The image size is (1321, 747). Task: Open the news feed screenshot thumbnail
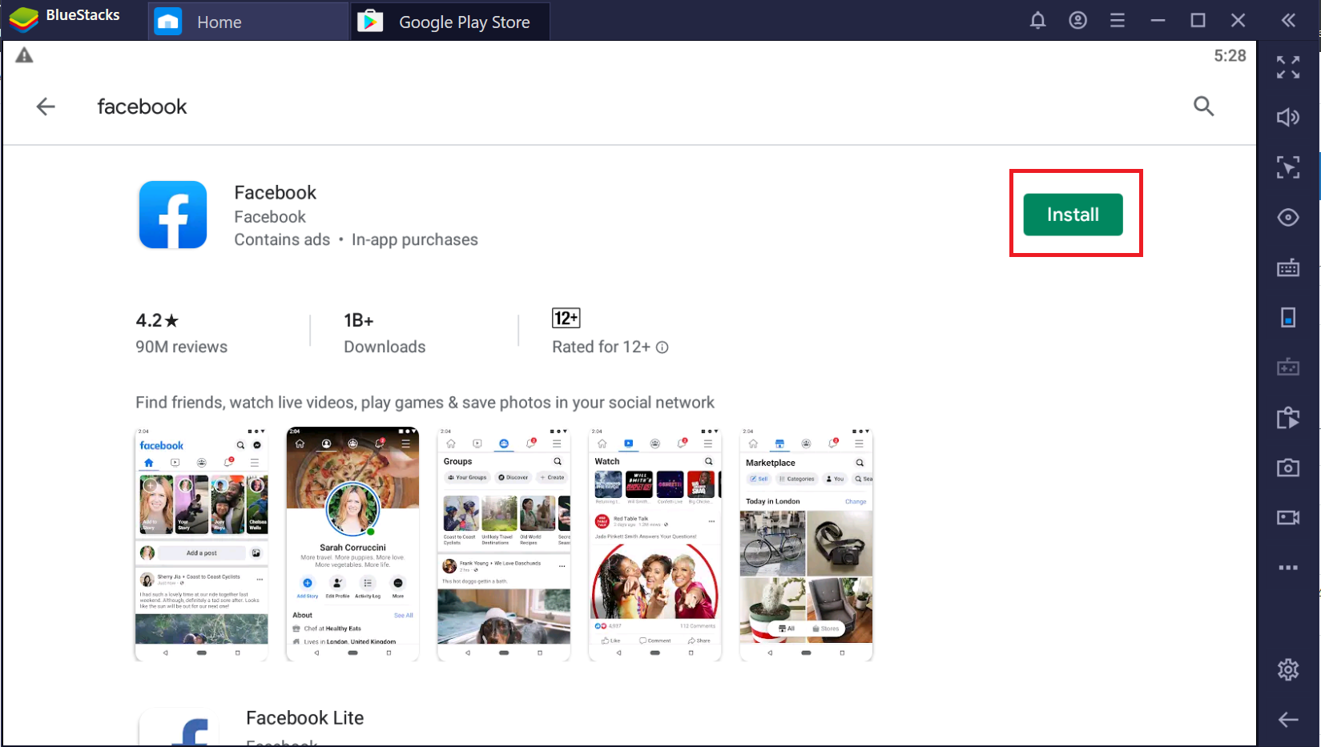click(201, 544)
